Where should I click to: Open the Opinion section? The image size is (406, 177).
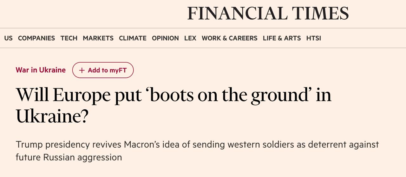(x=165, y=38)
